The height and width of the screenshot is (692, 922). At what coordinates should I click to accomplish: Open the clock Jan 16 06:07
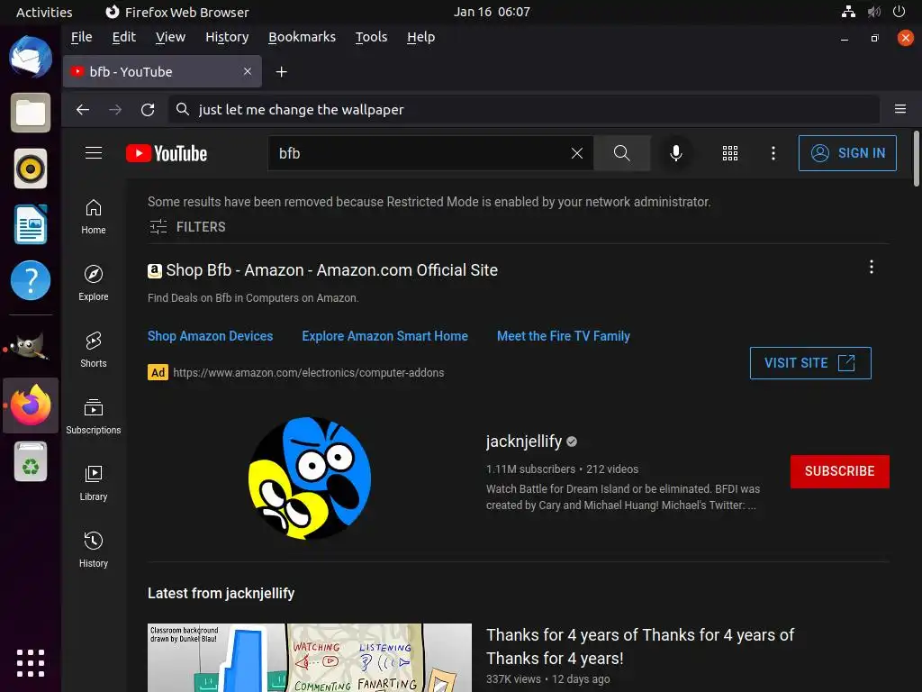coord(492,12)
